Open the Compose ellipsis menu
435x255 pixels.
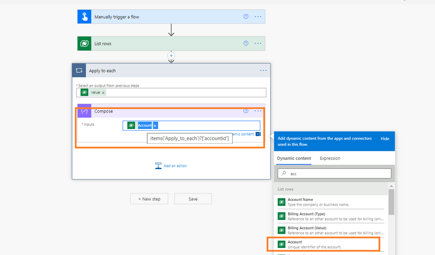pyautogui.click(x=258, y=111)
